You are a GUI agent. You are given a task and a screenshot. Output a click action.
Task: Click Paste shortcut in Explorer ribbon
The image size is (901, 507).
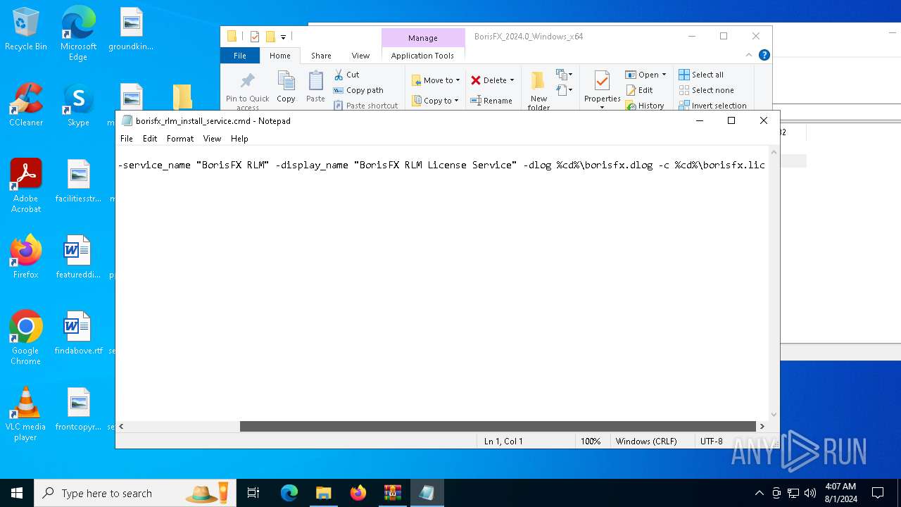tap(365, 106)
